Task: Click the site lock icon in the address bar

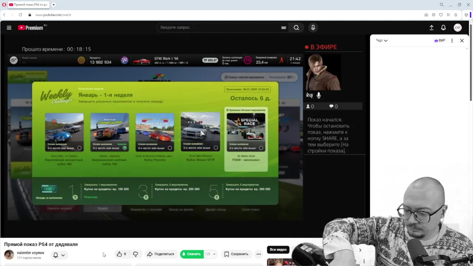Action: click(x=30, y=15)
